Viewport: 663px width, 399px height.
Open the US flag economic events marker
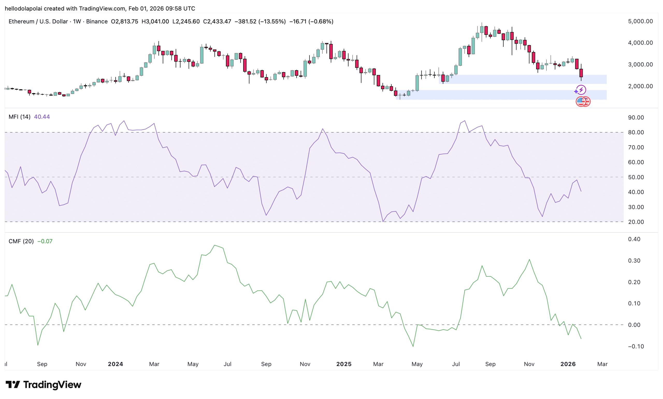pyautogui.click(x=581, y=102)
